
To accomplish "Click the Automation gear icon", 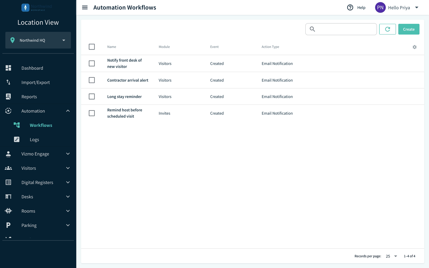I will pyautogui.click(x=8, y=111).
